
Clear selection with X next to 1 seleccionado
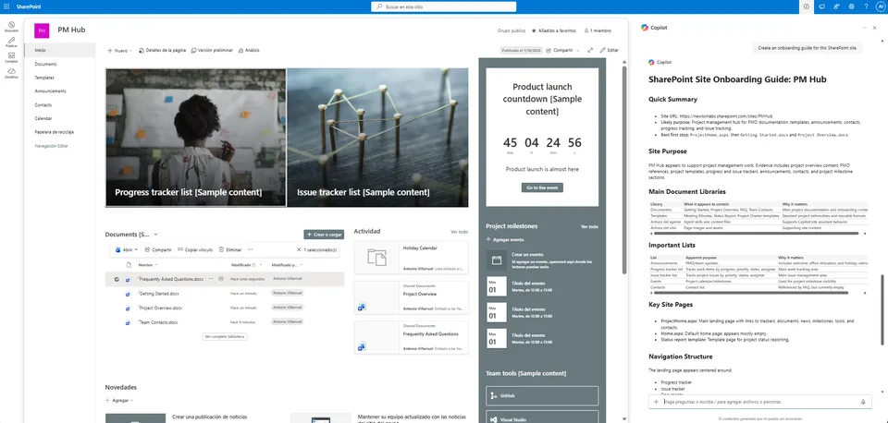(299, 249)
